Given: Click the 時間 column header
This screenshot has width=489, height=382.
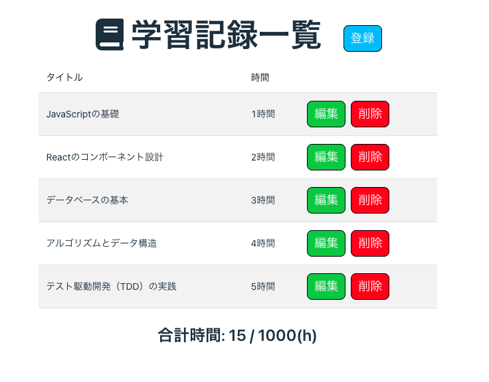Looking at the screenshot, I should 260,77.
